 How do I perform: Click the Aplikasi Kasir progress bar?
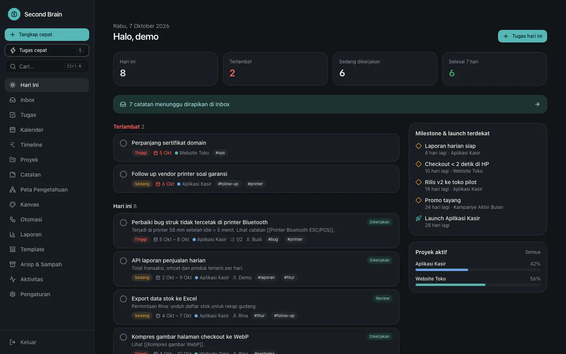coord(478,270)
